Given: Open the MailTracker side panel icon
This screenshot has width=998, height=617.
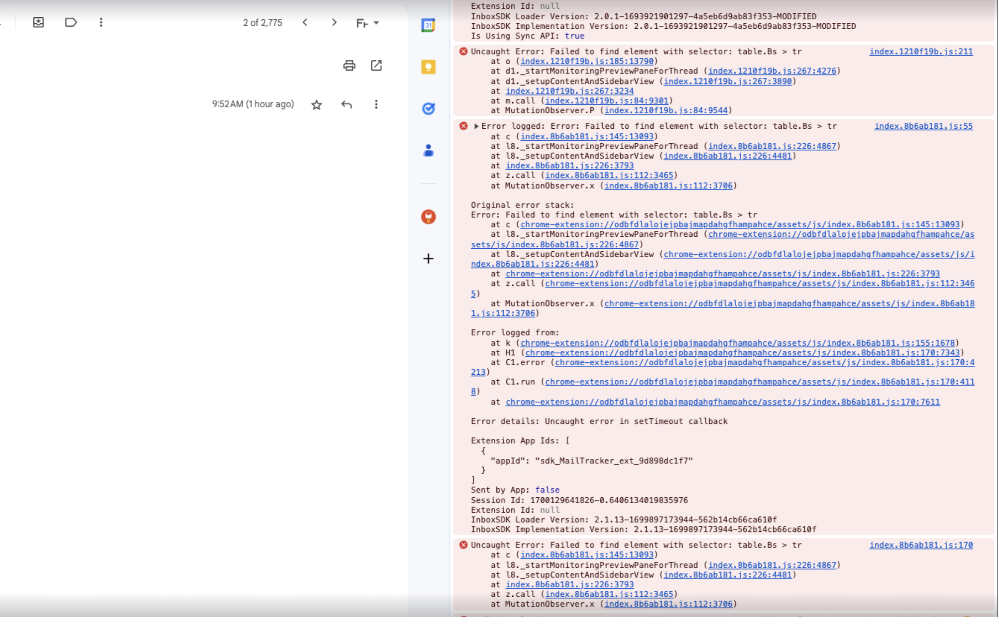Looking at the screenshot, I should click(428, 217).
